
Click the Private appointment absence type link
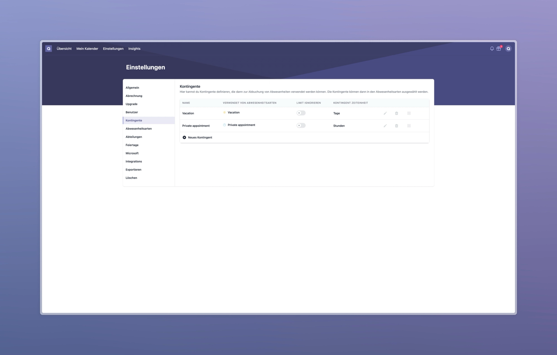pyautogui.click(x=241, y=125)
